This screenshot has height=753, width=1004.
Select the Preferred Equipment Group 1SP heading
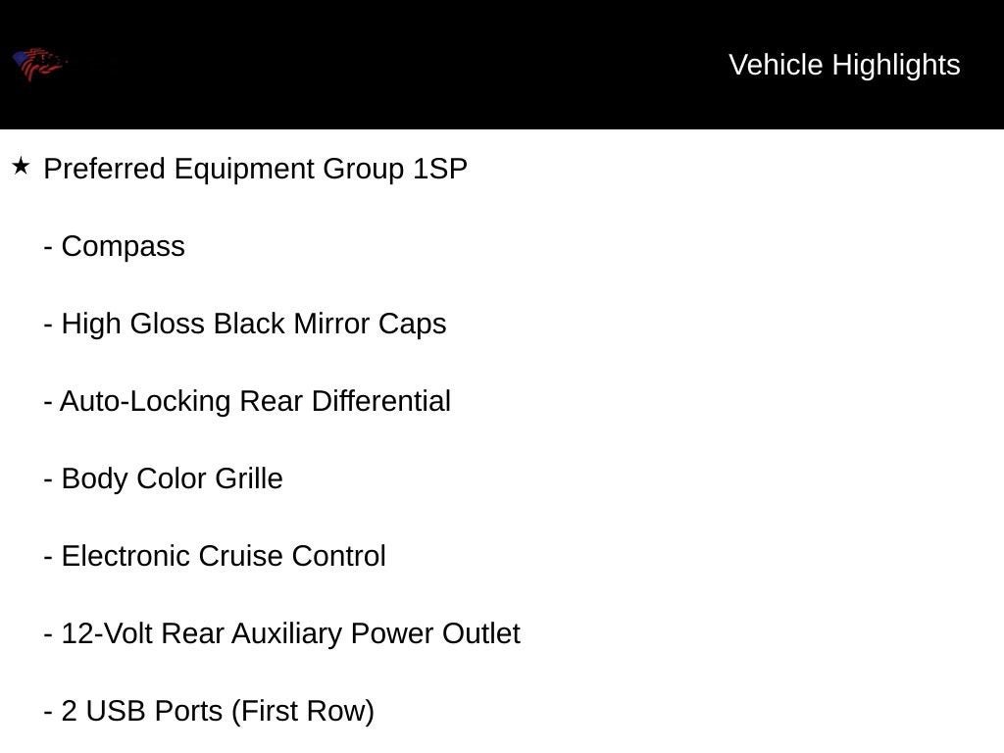coord(255,169)
